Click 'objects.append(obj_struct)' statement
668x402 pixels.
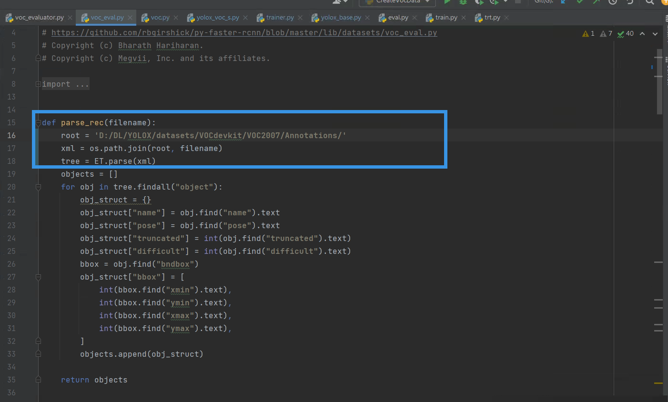pos(142,354)
